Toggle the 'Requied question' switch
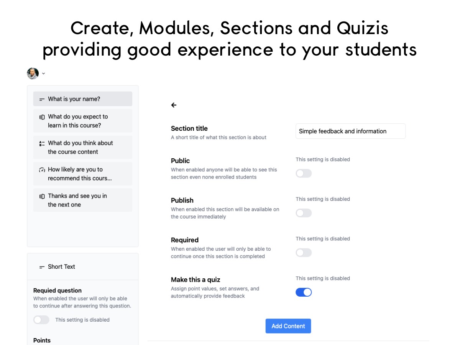 click(41, 320)
